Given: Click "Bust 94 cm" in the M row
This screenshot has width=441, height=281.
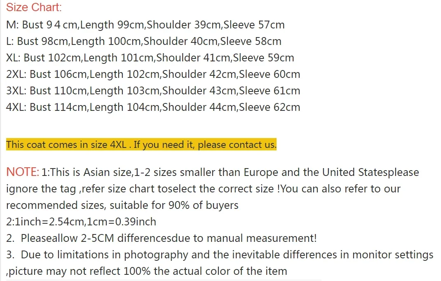Looking at the screenshot, I should pyautogui.click(x=49, y=25).
